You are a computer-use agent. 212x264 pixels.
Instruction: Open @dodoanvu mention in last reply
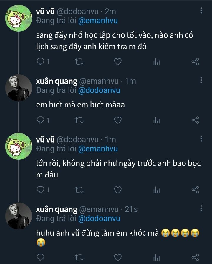[x=99, y=219]
